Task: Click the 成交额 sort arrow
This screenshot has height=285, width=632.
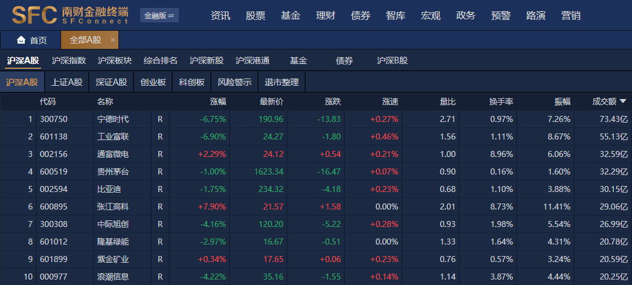Action: click(x=623, y=101)
